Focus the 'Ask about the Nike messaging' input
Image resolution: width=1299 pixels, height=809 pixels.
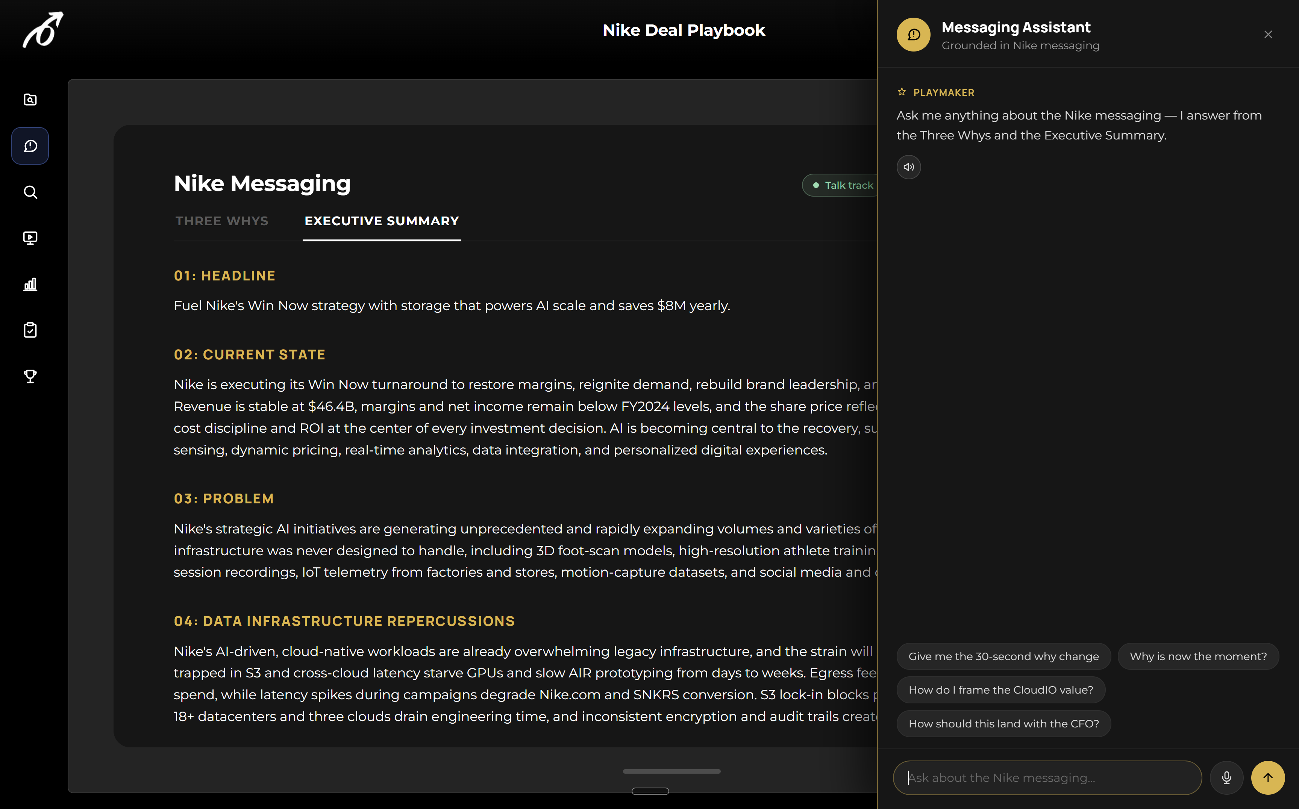point(1047,777)
